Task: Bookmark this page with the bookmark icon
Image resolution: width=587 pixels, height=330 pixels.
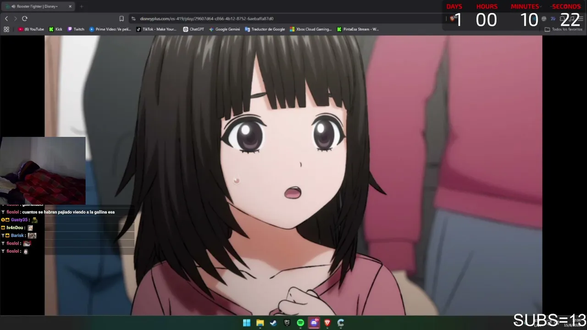Action: (x=122, y=18)
